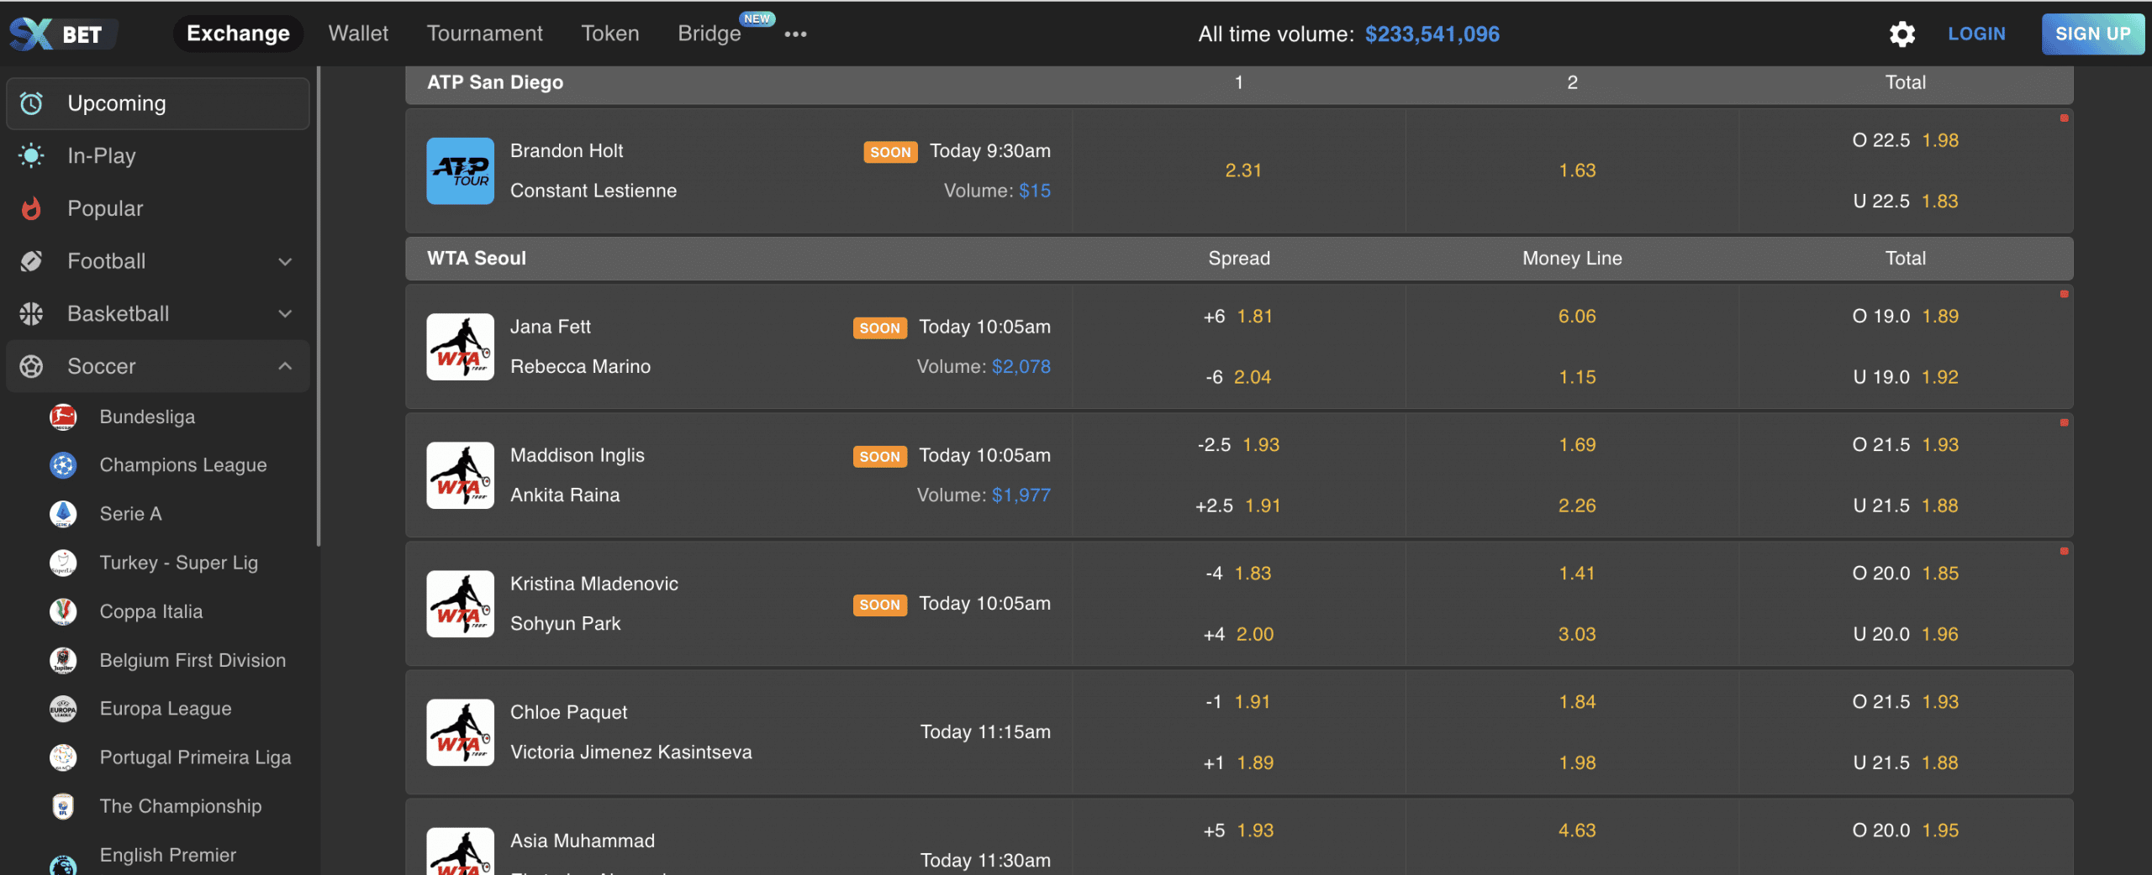Select Popular in the sidebar

pos(158,208)
